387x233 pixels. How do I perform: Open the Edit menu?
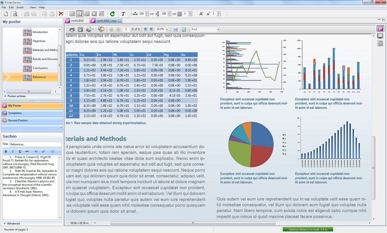coord(11,7)
